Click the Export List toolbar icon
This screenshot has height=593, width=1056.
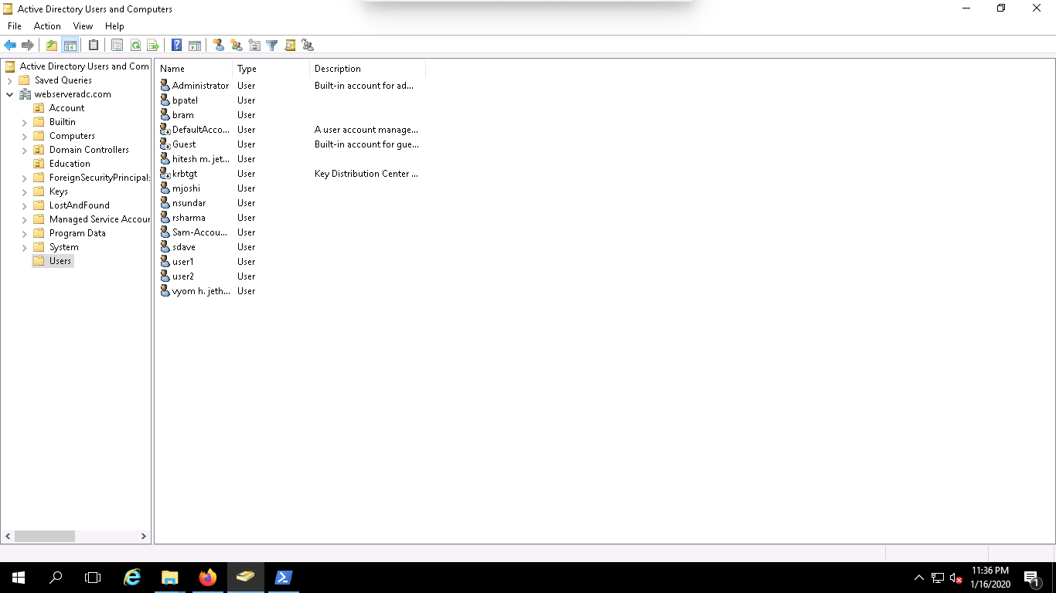click(x=153, y=46)
